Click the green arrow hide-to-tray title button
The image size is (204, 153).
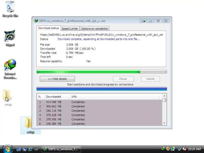click(x=143, y=21)
